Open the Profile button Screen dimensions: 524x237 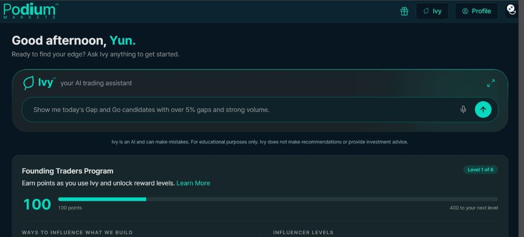click(477, 11)
